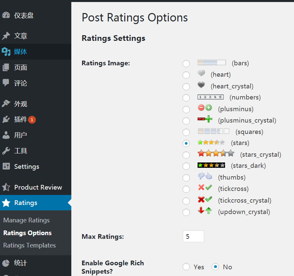Click the Media camera-music icon
The height and width of the screenshot is (276, 294).
pyautogui.click(x=6, y=52)
